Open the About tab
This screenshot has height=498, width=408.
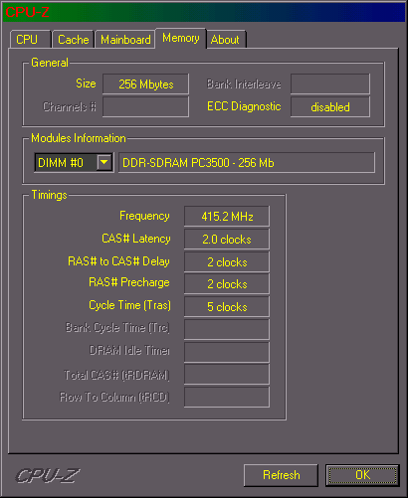[226, 40]
